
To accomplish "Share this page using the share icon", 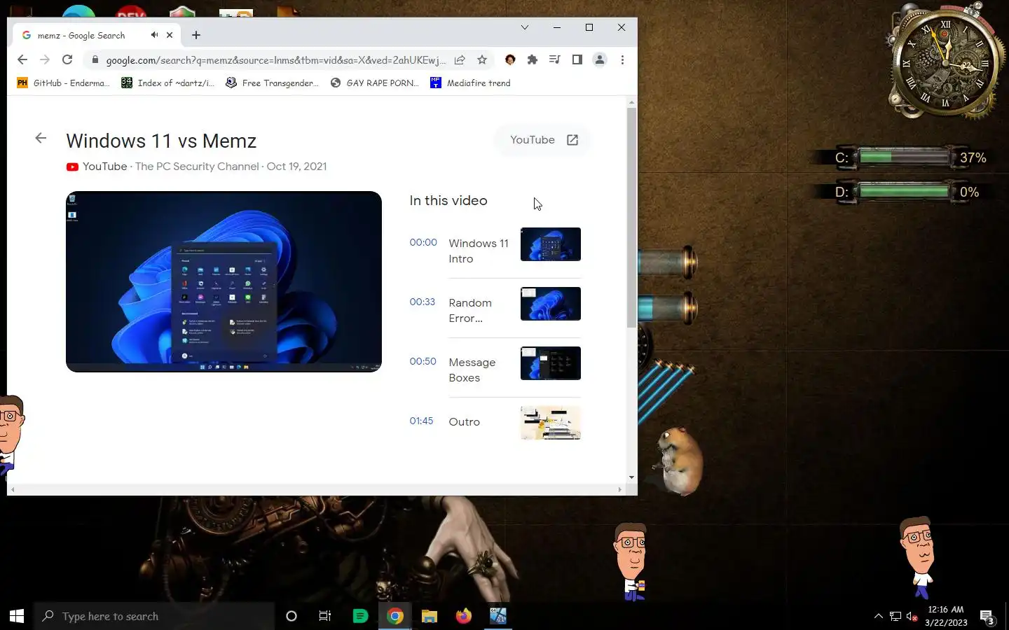I will [460, 60].
